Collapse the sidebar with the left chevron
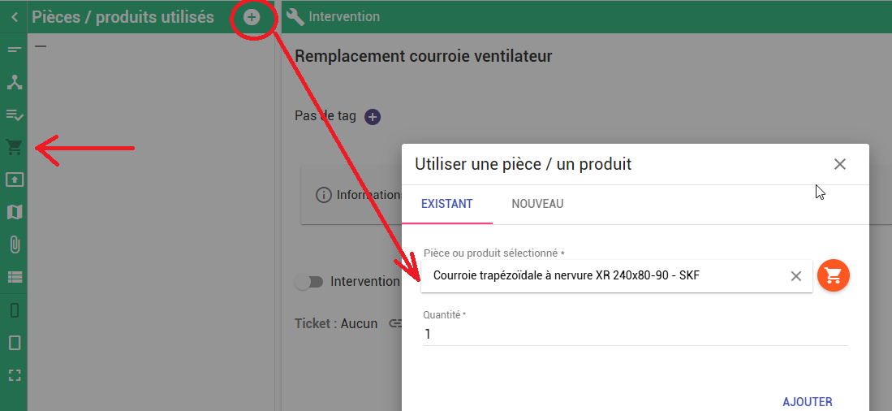Screen dimensions: 892x411 pos(14,17)
